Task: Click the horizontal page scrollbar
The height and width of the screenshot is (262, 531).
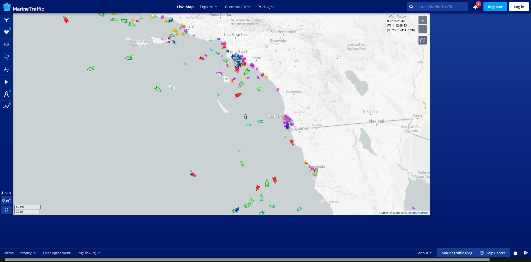Action: (247, 260)
